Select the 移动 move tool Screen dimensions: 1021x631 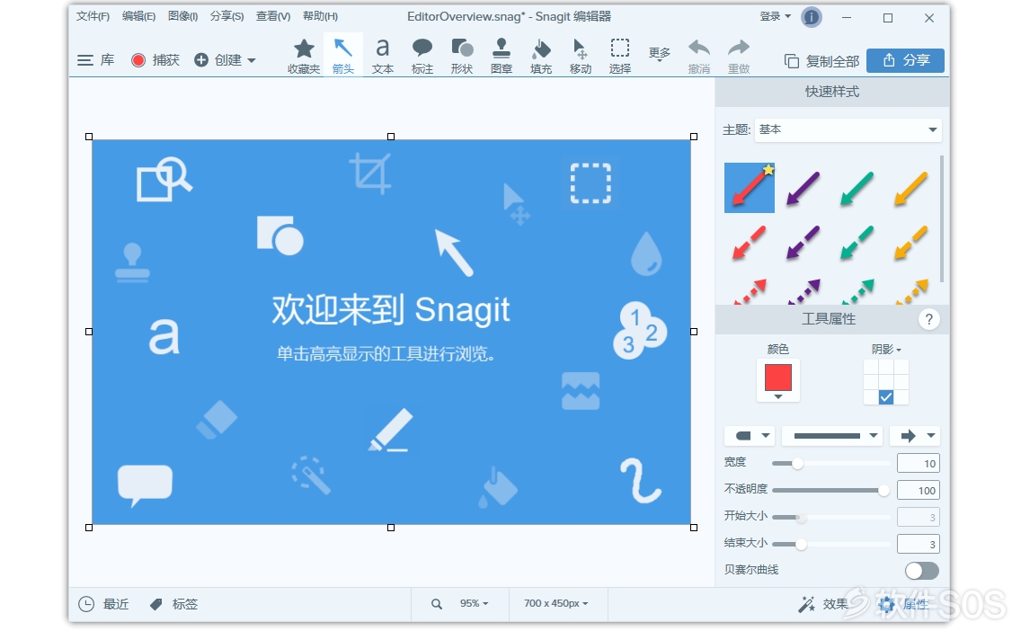581,56
